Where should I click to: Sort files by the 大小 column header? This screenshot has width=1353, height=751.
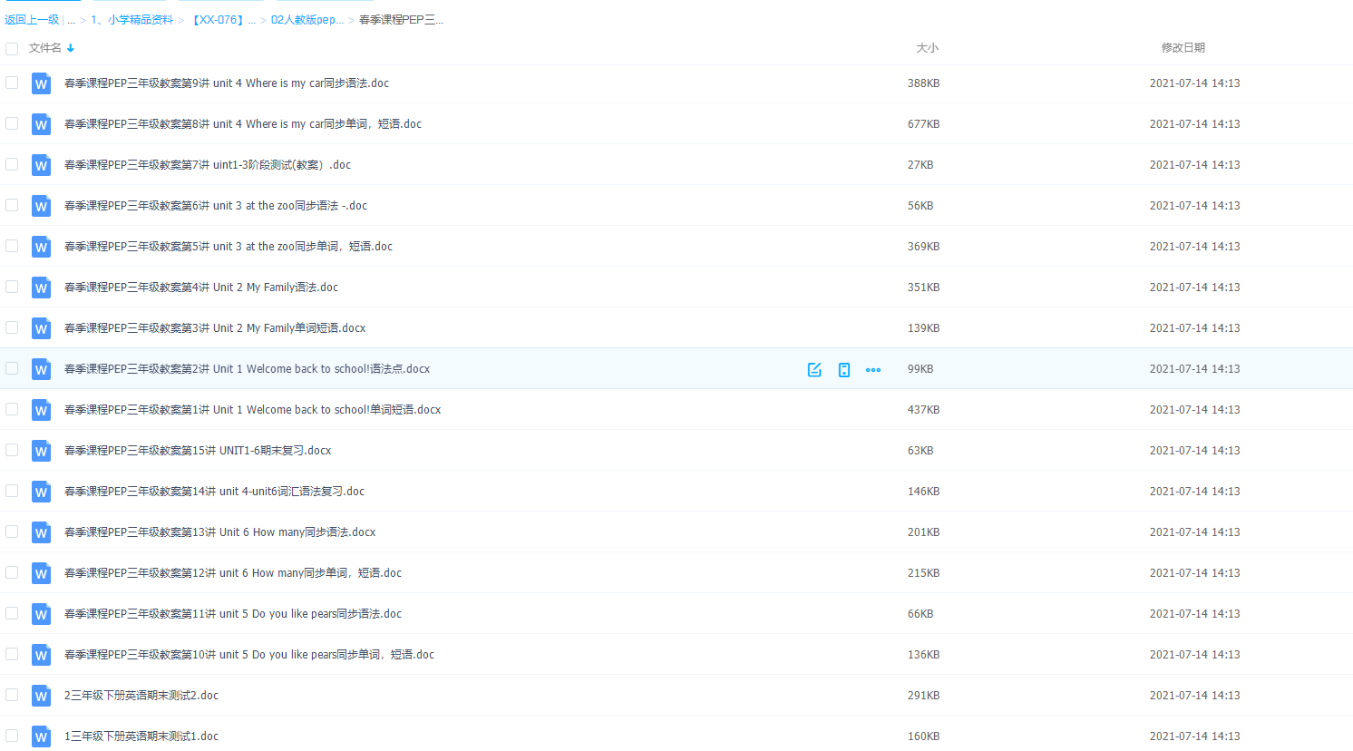(927, 48)
